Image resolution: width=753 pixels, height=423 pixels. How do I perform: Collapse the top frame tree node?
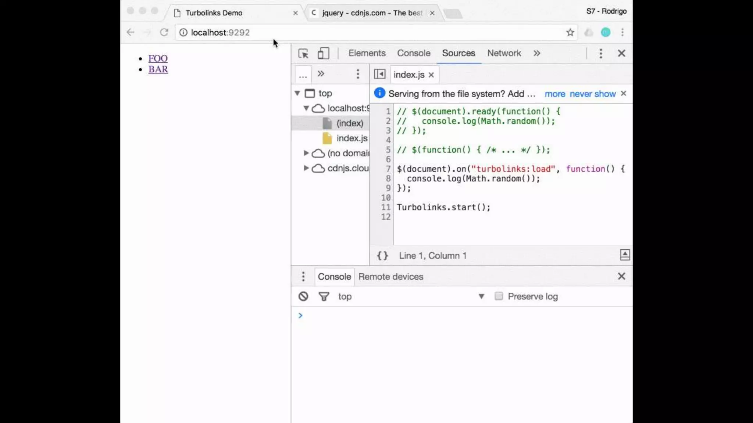point(297,93)
